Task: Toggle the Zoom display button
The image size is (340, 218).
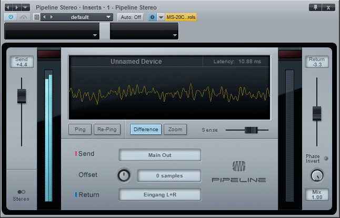Action: click(175, 130)
